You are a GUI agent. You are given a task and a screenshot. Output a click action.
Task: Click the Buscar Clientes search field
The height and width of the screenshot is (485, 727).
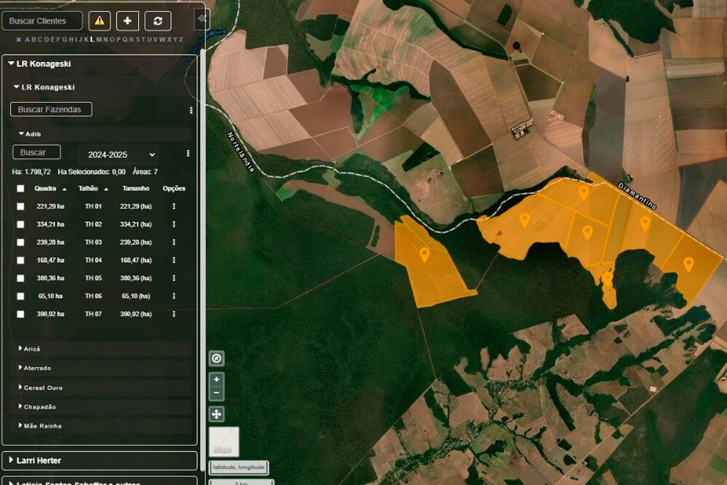click(42, 21)
